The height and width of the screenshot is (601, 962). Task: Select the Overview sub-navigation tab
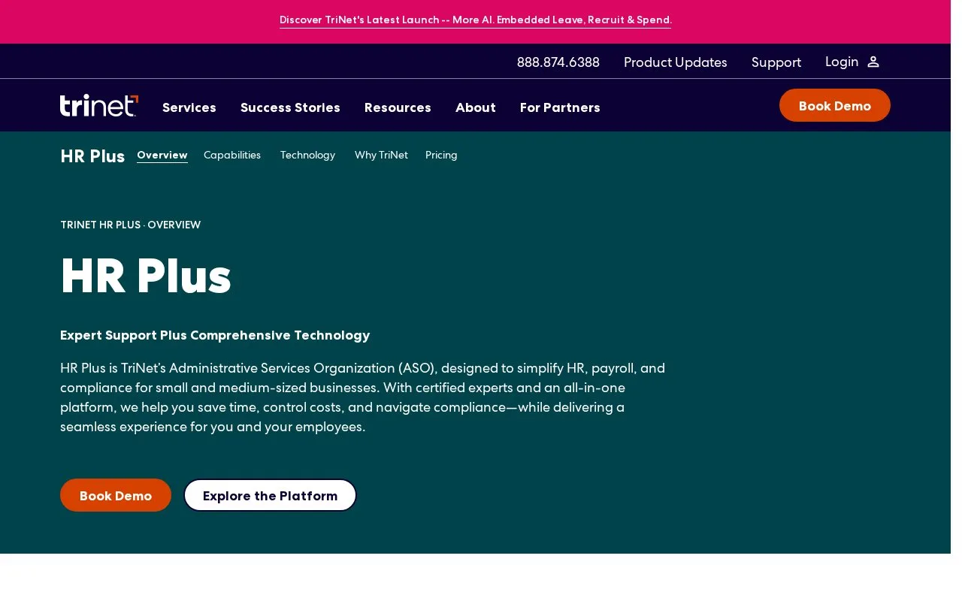(x=162, y=155)
